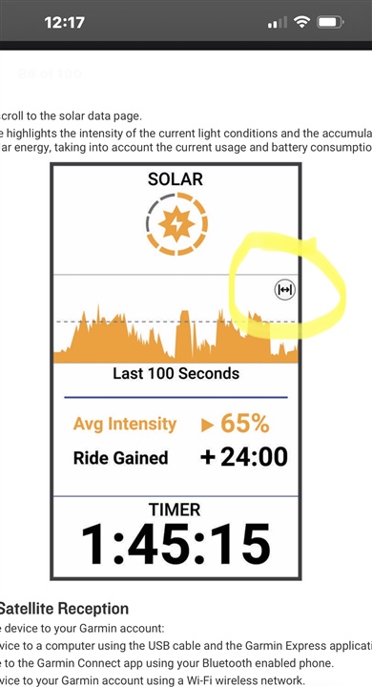Tap the orange triangle beside 65%
This screenshot has width=372, height=687.
coord(207,425)
